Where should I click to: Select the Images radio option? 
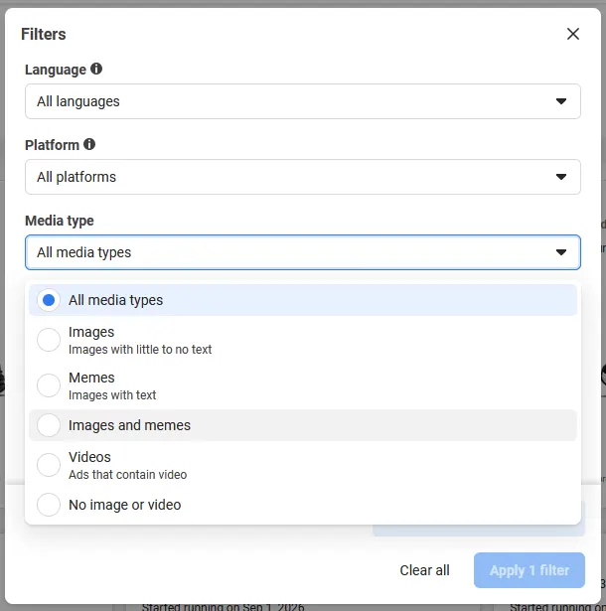click(49, 340)
